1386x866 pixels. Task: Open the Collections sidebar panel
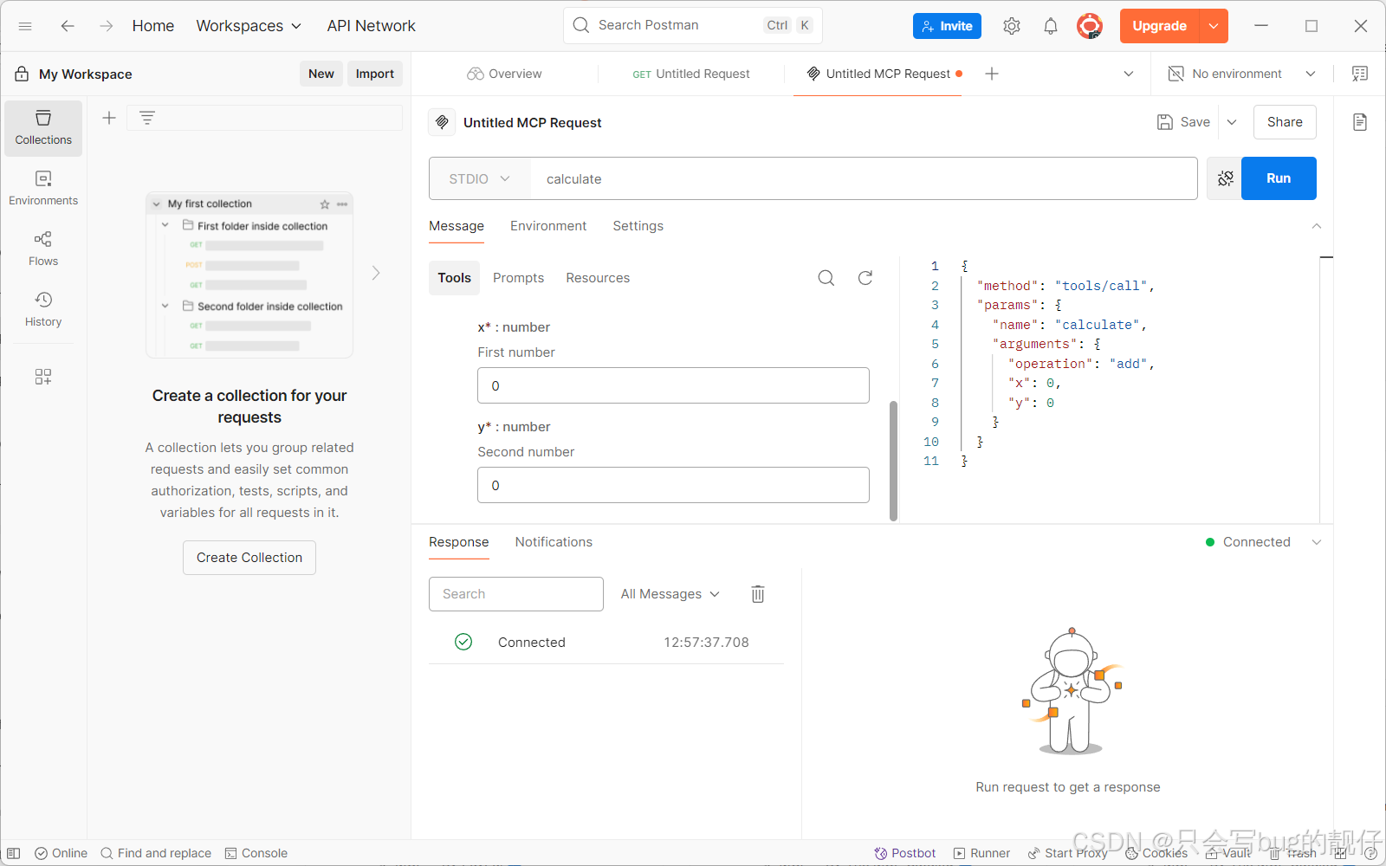[x=43, y=128]
